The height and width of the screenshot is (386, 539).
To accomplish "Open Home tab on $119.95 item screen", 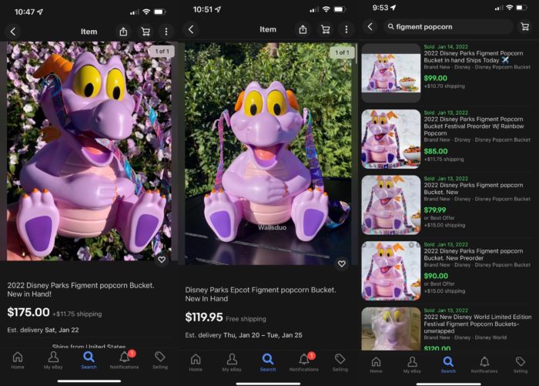I will click(x=196, y=362).
